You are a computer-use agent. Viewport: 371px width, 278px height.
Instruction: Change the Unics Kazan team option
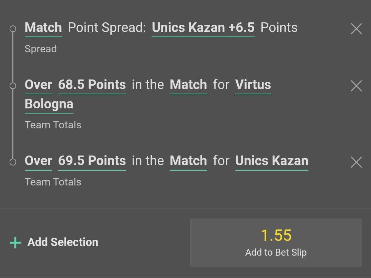tap(272, 161)
